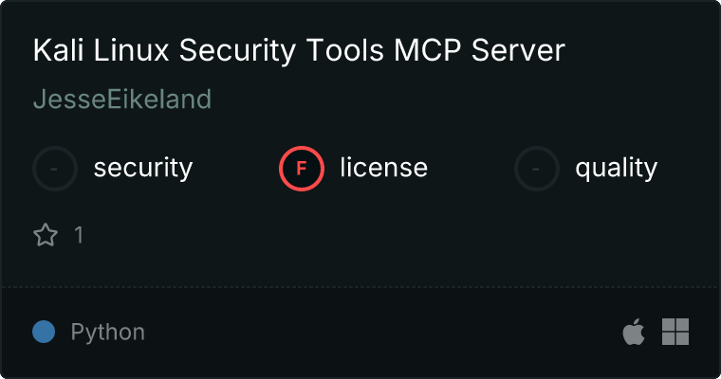Click the star icon
Image resolution: width=721 pixels, height=379 pixels.
[x=46, y=235]
